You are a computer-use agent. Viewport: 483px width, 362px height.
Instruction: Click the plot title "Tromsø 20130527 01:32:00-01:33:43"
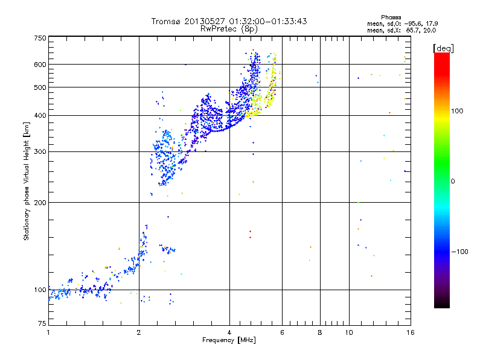[x=229, y=21]
